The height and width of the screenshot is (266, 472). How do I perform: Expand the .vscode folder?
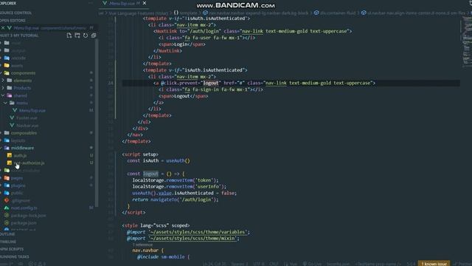click(x=18, y=58)
